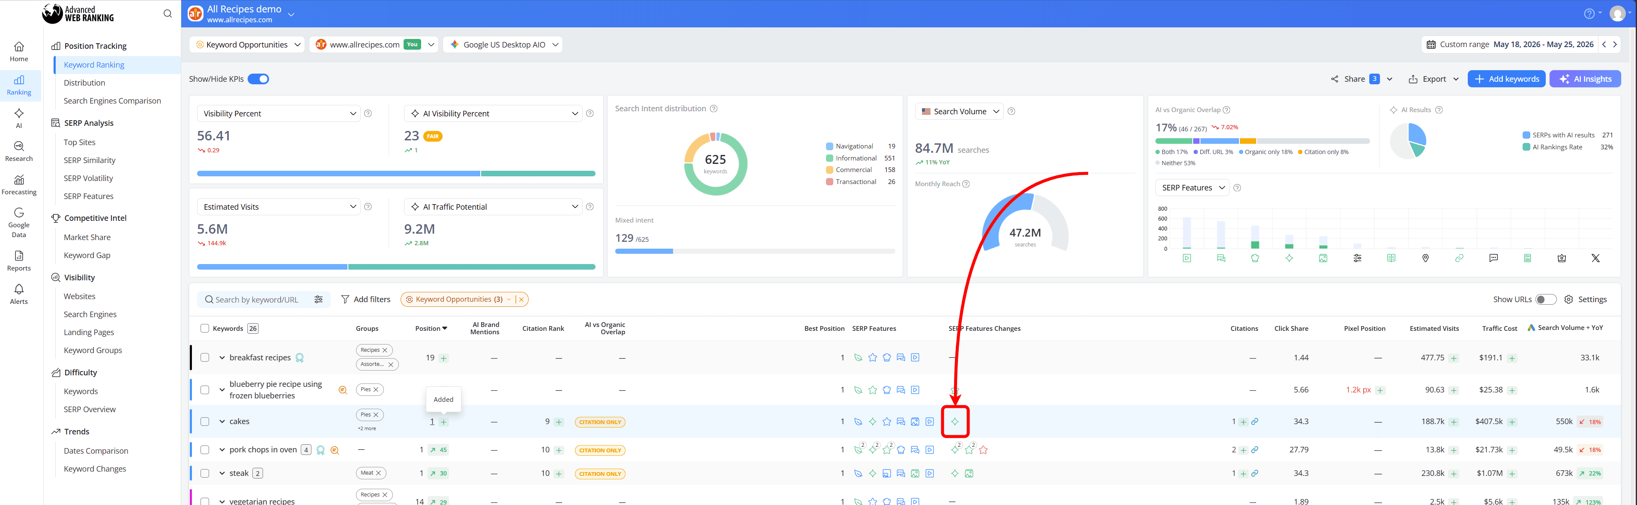Click the X (Twitter) SERP feature chart icon

1595,258
